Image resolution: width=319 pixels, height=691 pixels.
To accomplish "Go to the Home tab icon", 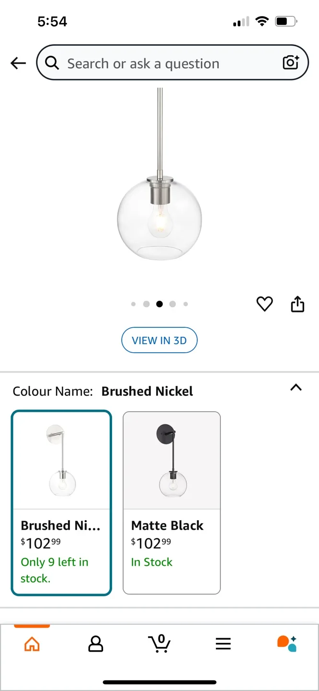I will pos(32,644).
